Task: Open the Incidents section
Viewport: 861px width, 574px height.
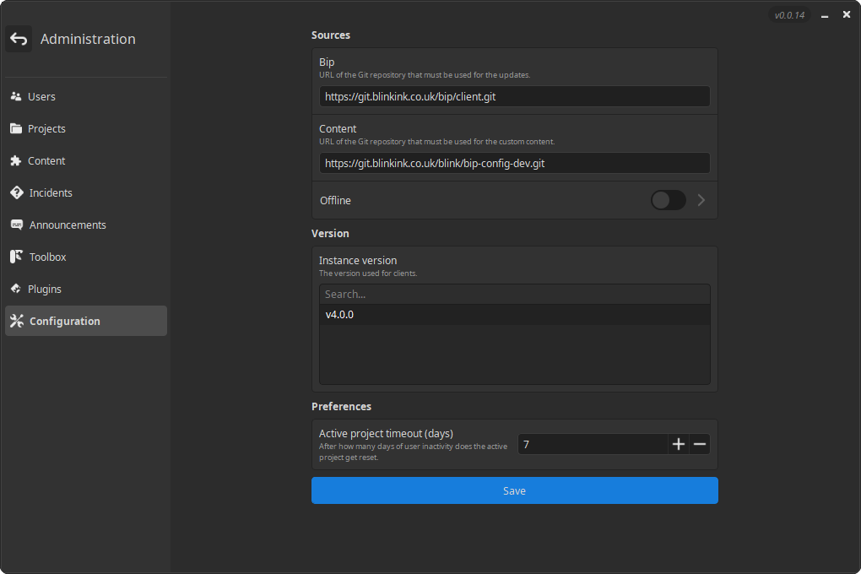Action: (51, 193)
